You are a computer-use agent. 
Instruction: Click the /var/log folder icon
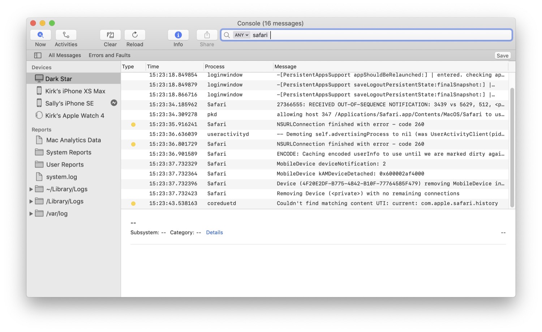(39, 213)
